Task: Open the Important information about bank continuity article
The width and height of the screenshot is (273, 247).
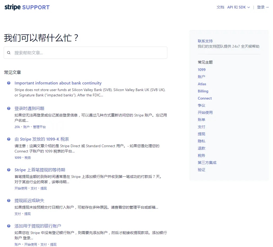Action: (58, 83)
